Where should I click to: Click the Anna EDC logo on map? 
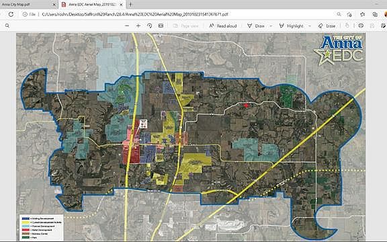click(x=338, y=50)
